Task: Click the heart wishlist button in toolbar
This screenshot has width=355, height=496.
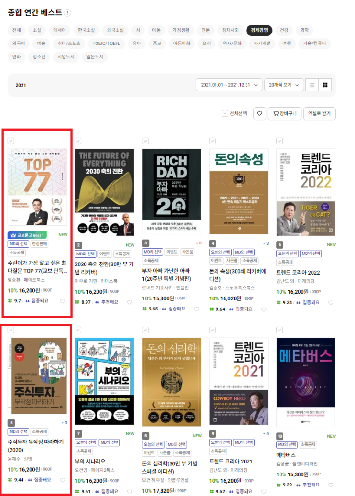Action: tap(259, 113)
